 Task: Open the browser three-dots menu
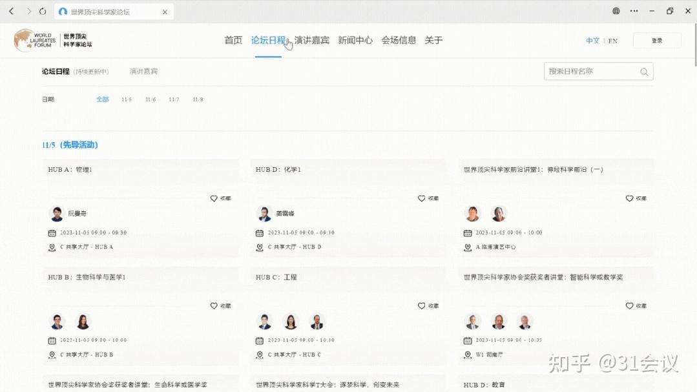(634, 11)
